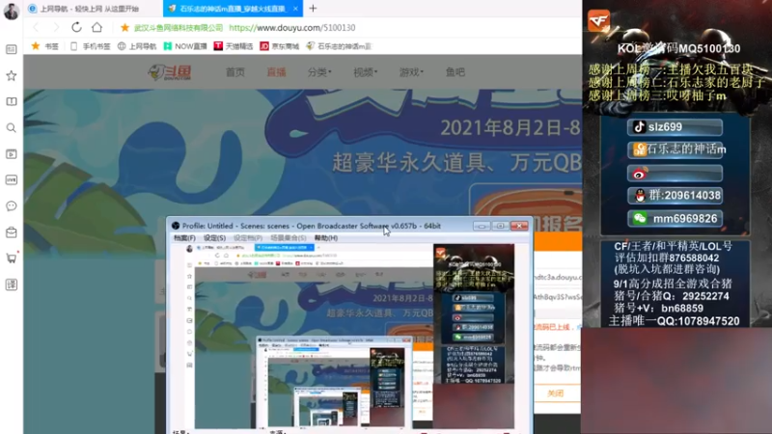772x434 pixels.
Task: Click the Douyu logo on the site header
Action: pos(170,72)
